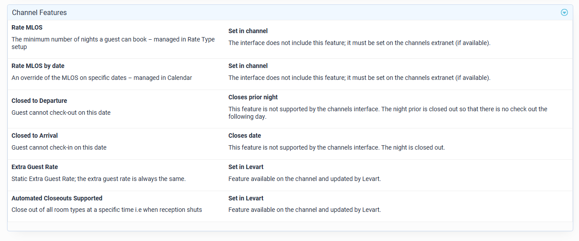
Task: Click the 'Close out of all room types' description
Action: [x=107, y=210]
